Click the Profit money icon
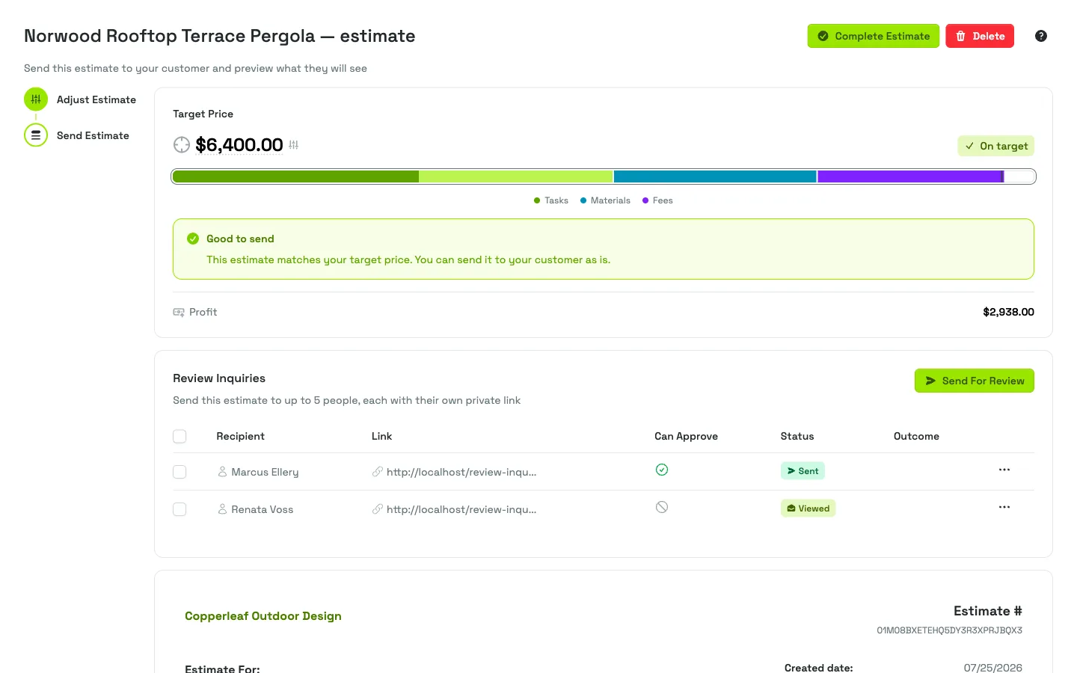The image size is (1077, 673). tap(179, 312)
